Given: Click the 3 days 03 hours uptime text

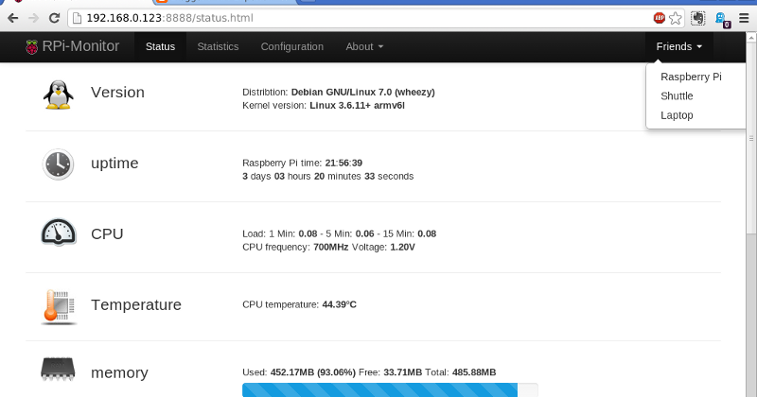Looking at the screenshot, I should pyautogui.click(x=327, y=177).
